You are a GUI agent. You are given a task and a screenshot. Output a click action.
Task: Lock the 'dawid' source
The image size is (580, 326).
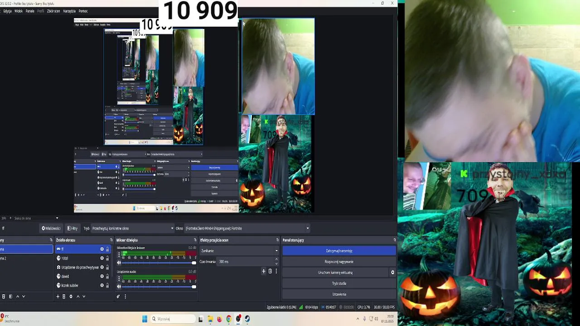click(x=107, y=276)
